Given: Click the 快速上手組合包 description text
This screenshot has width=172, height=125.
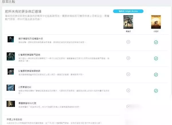Looking at the screenshot, I should (54, 123).
